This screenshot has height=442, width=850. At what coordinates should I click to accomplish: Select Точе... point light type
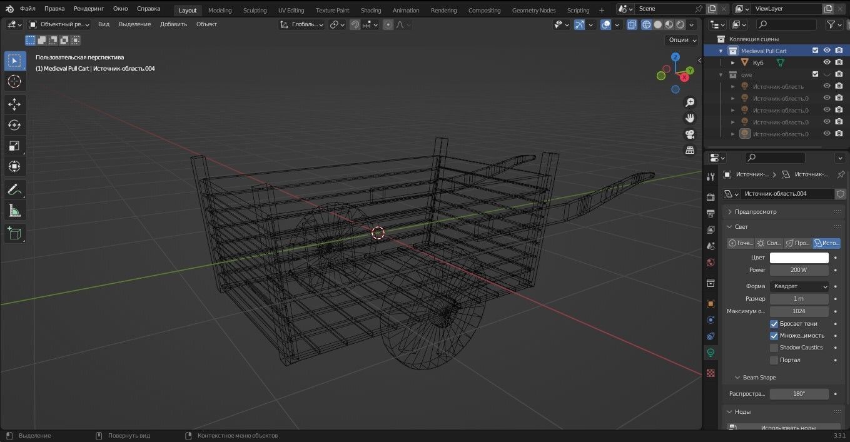(x=741, y=243)
